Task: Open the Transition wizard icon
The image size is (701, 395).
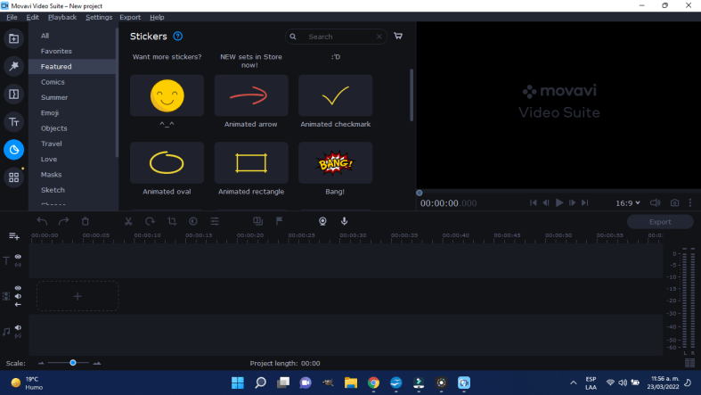Action: (x=257, y=221)
